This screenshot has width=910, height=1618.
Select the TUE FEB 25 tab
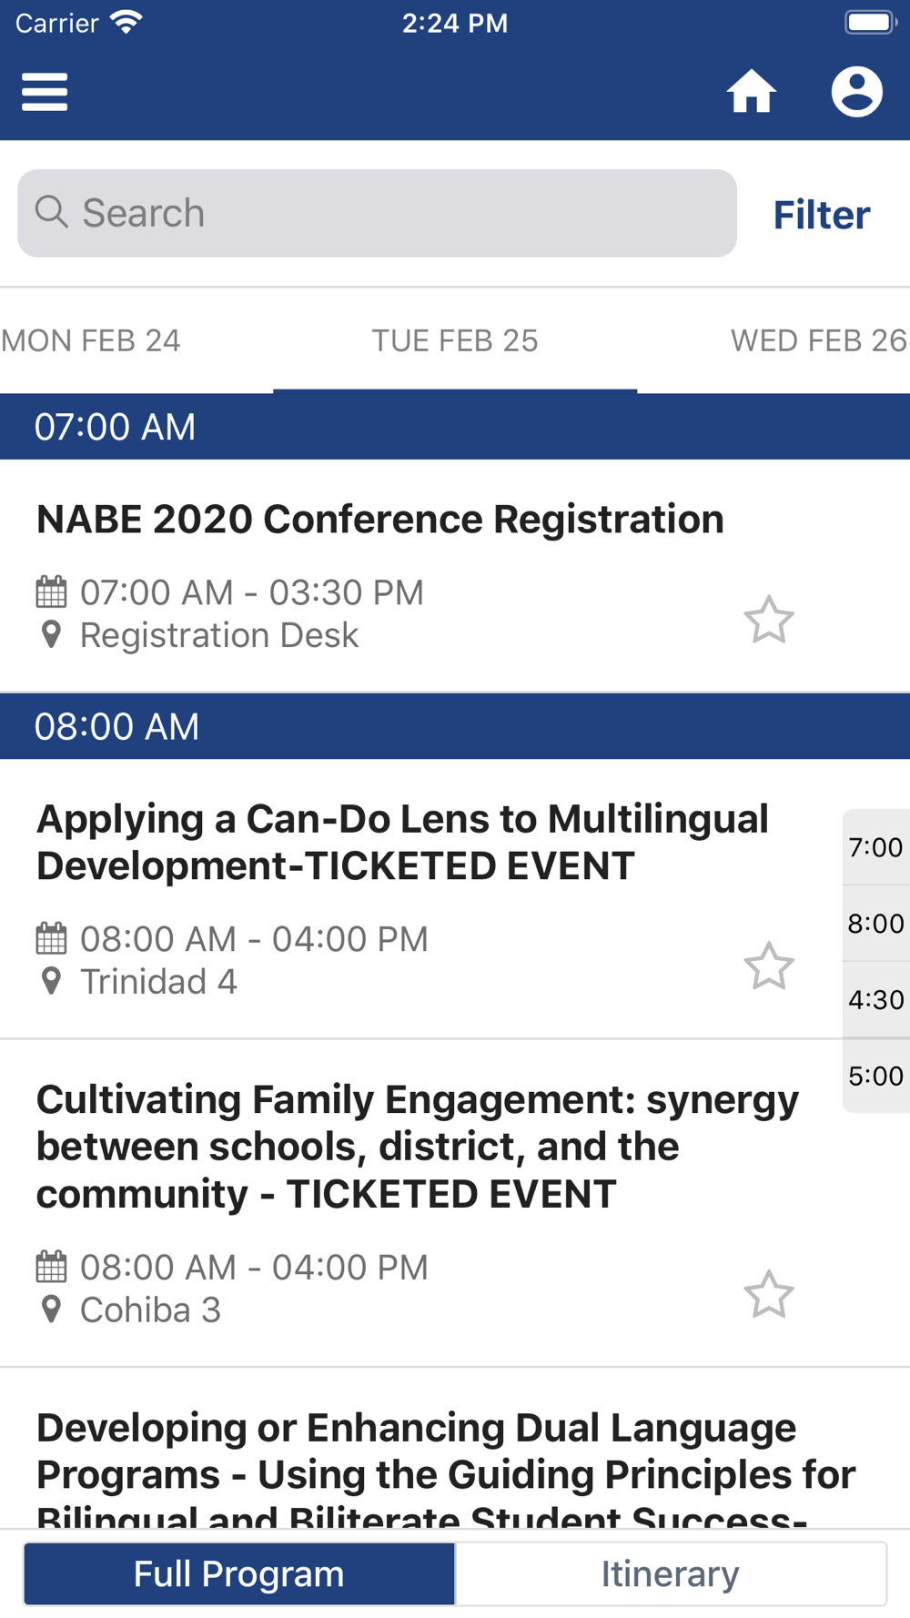pos(455,340)
